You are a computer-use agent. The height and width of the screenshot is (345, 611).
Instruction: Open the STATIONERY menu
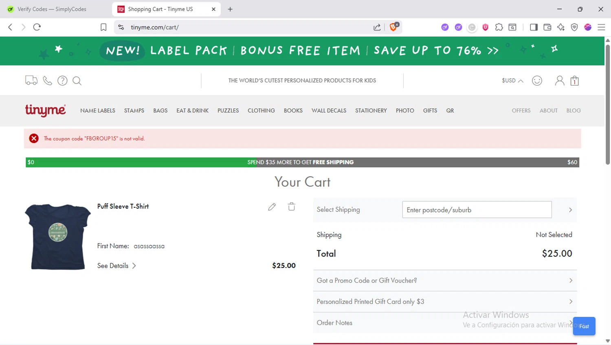[x=371, y=111]
